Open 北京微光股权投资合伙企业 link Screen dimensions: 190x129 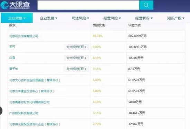[35, 124]
